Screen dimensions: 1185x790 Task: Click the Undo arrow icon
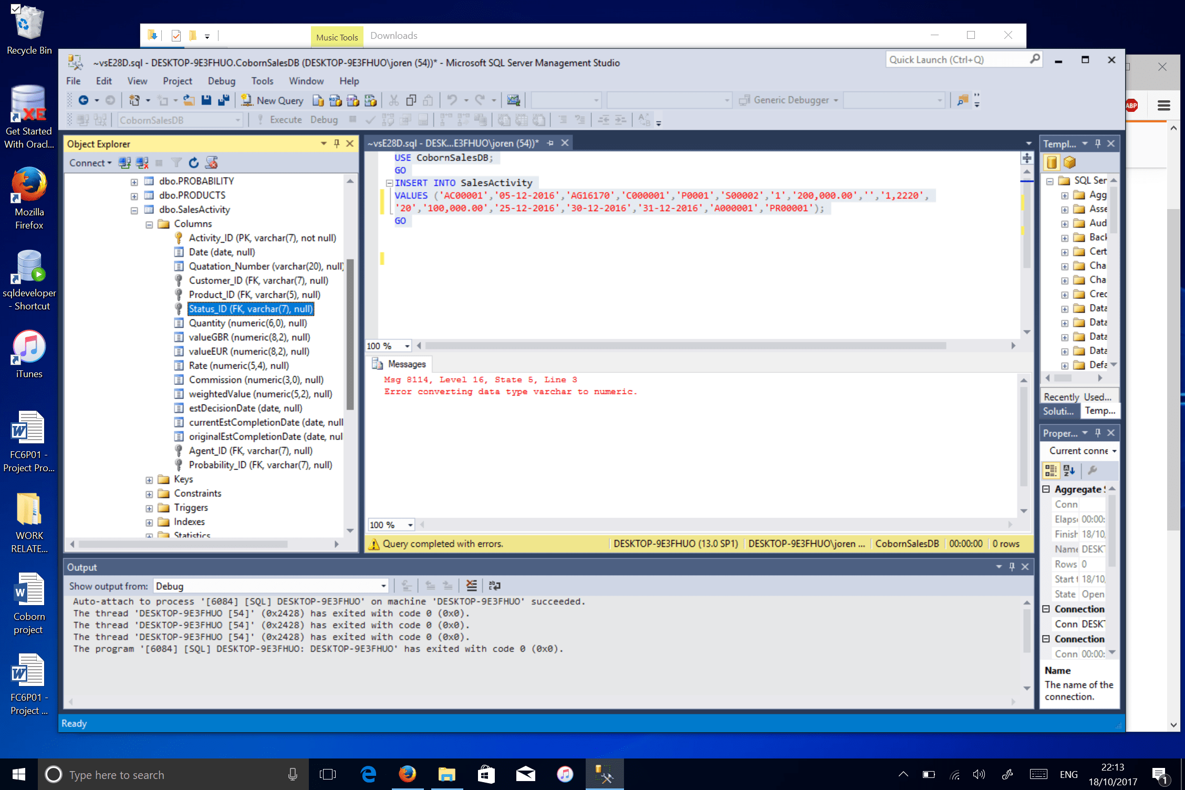(452, 100)
